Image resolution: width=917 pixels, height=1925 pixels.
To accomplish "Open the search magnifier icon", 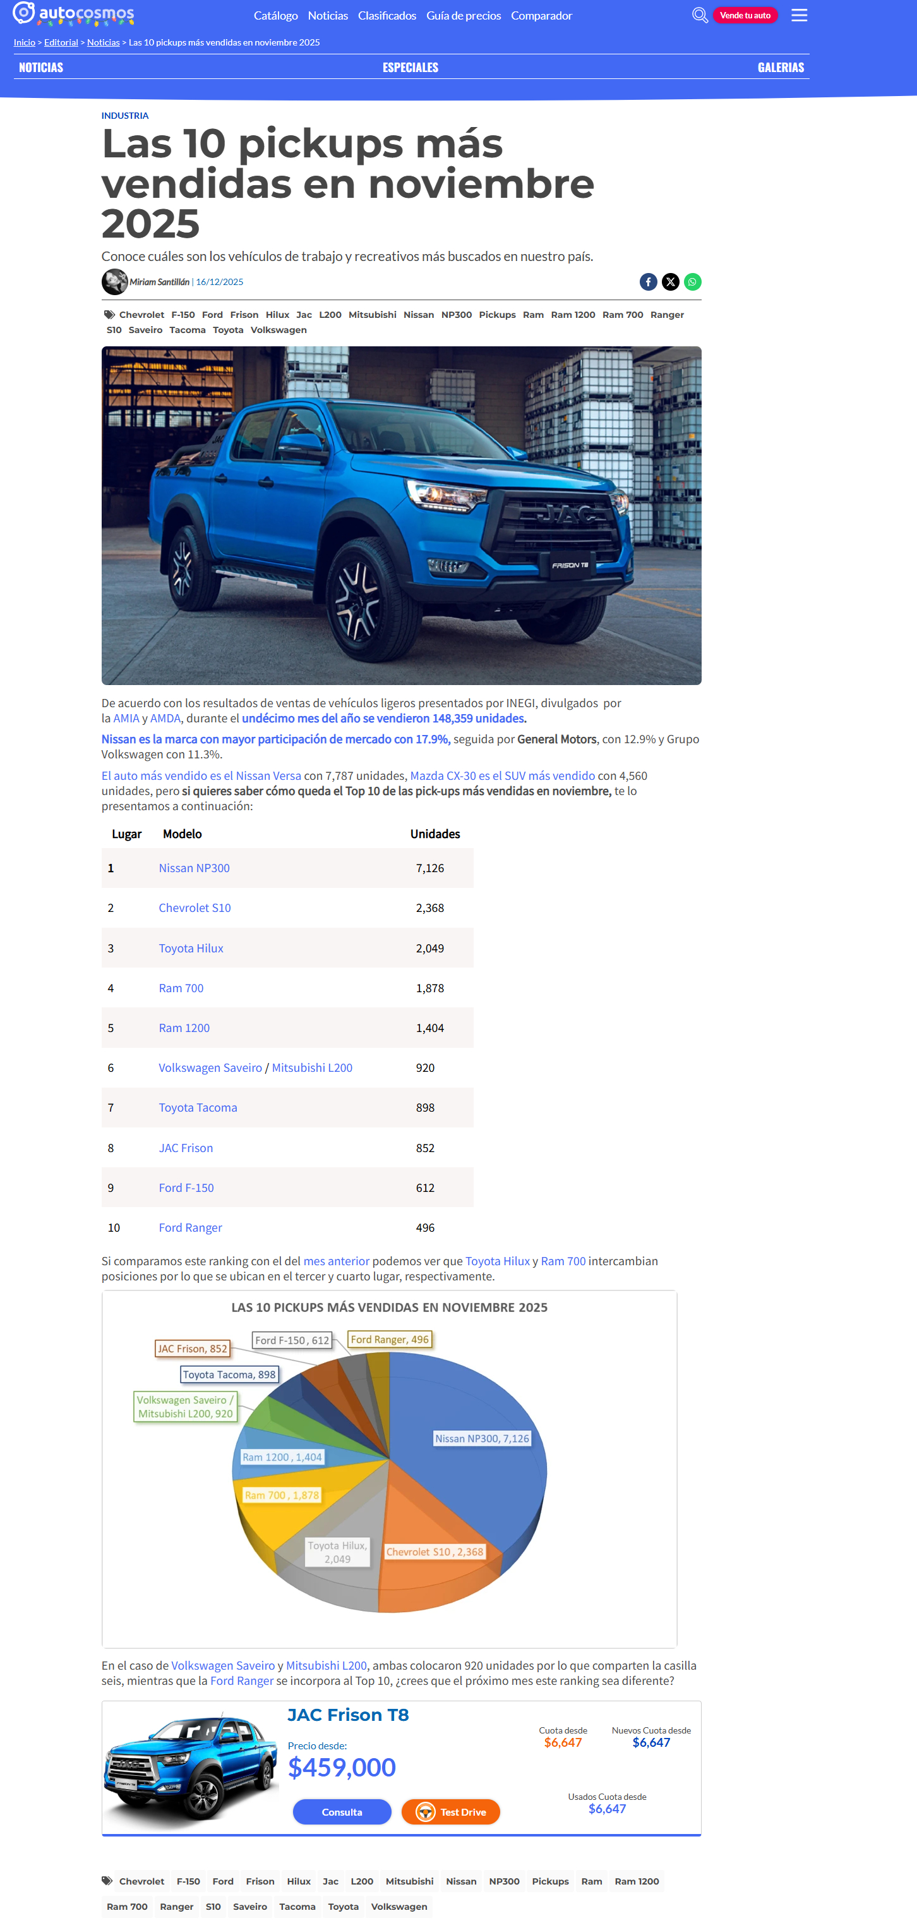I will coord(699,15).
